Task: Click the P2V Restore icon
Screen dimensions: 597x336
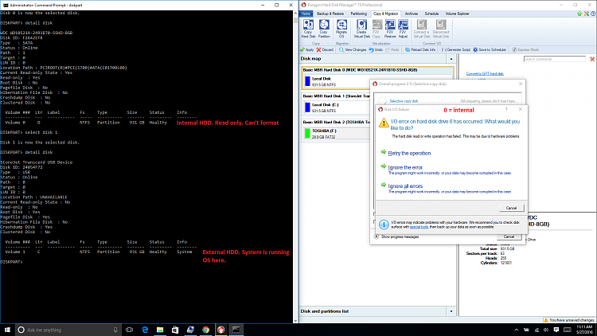Action: (x=390, y=29)
